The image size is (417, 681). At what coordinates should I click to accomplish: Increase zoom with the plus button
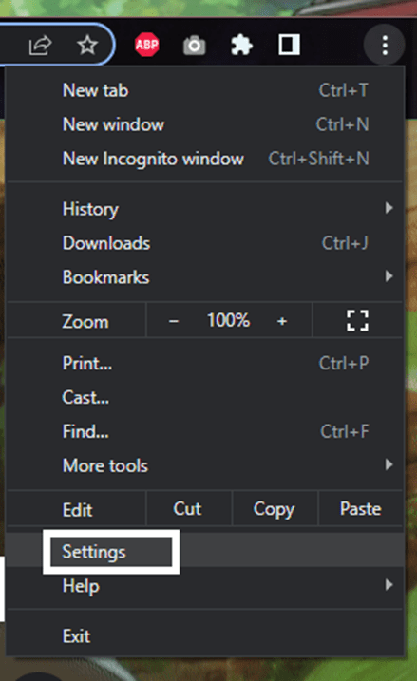click(x=282, y=321)
